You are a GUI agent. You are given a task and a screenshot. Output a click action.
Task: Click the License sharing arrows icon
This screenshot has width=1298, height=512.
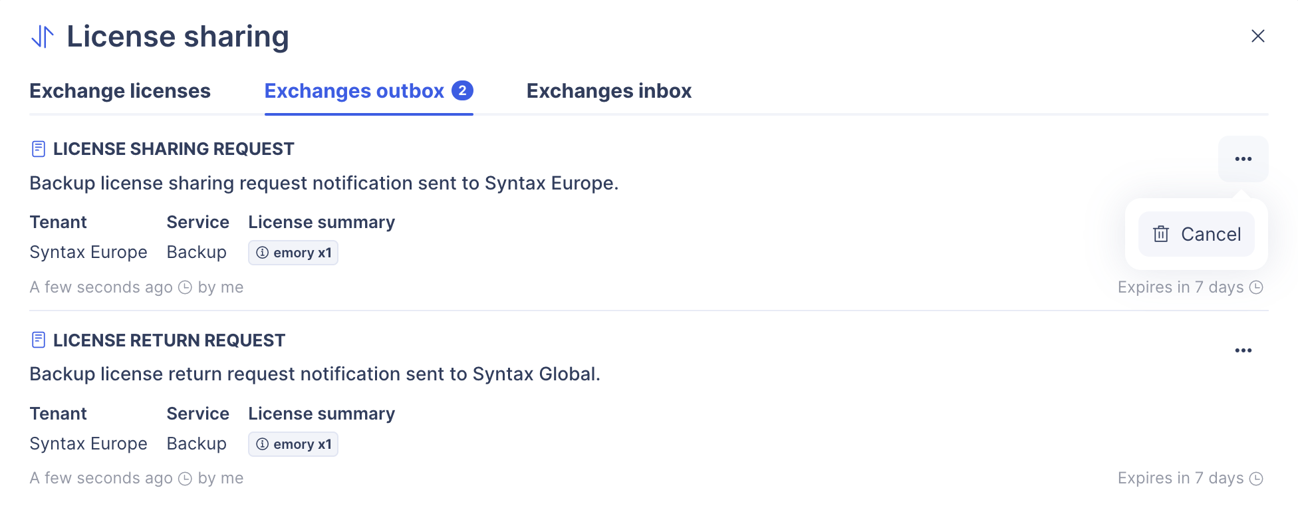pyautogui.click(x=43, y=37)
